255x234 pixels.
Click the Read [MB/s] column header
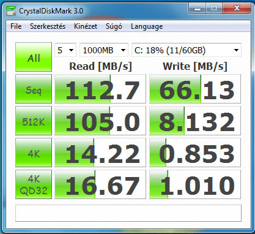click(x=101, y=66)
